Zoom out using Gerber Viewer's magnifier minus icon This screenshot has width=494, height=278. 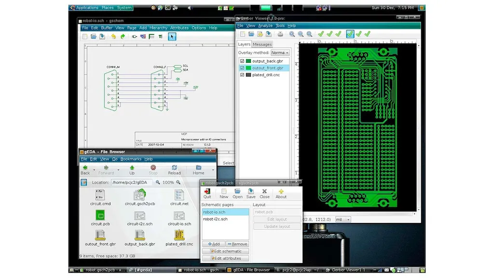[301, 34]
